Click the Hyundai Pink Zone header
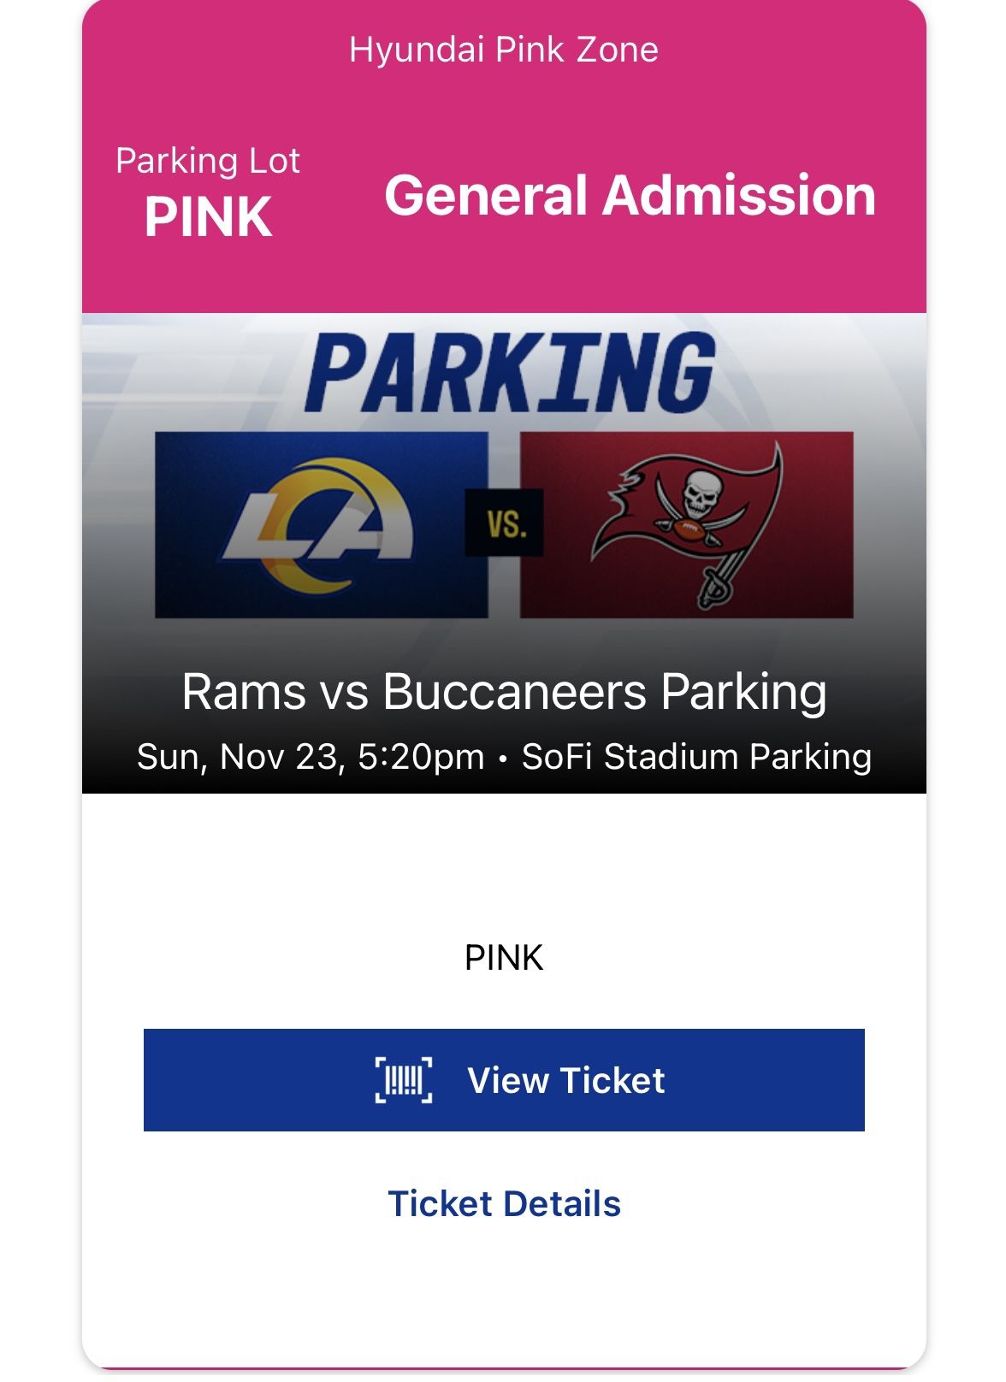The image size is (1006, 1382). (x=503, y=50)
